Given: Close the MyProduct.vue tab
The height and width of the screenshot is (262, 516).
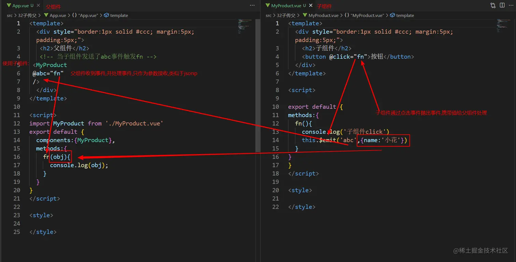Looking at the screenshot, I should (311, 5).
